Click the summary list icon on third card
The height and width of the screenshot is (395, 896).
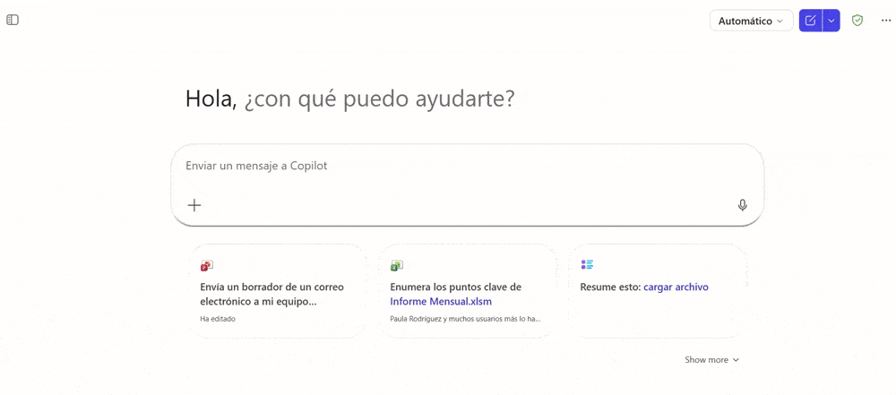coord(587,265)
